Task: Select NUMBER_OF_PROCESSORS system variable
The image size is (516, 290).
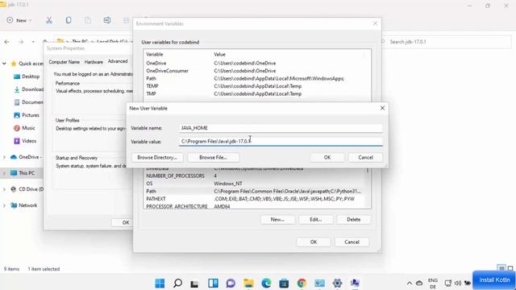Action: point(255,176)
